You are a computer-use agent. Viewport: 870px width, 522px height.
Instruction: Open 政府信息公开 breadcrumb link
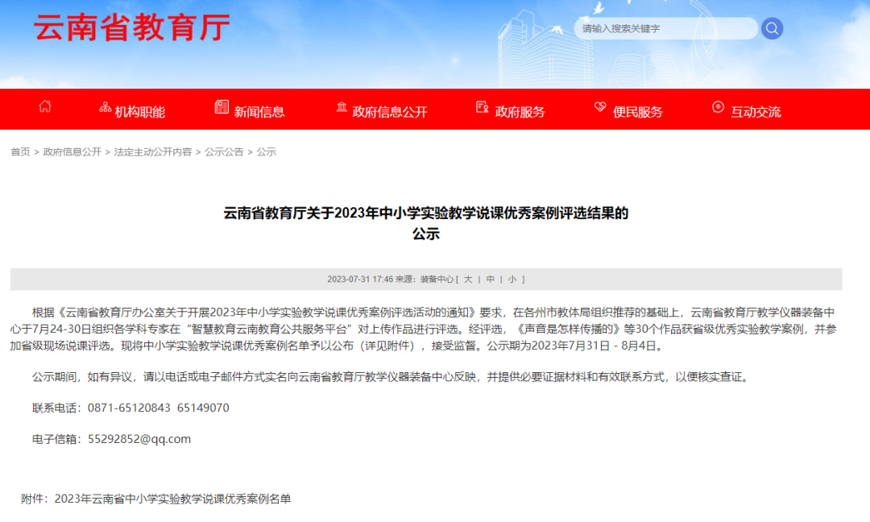point(72,152)
